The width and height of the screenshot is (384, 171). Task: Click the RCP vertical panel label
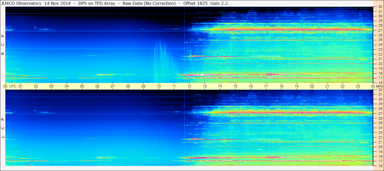tap(3, 45)
